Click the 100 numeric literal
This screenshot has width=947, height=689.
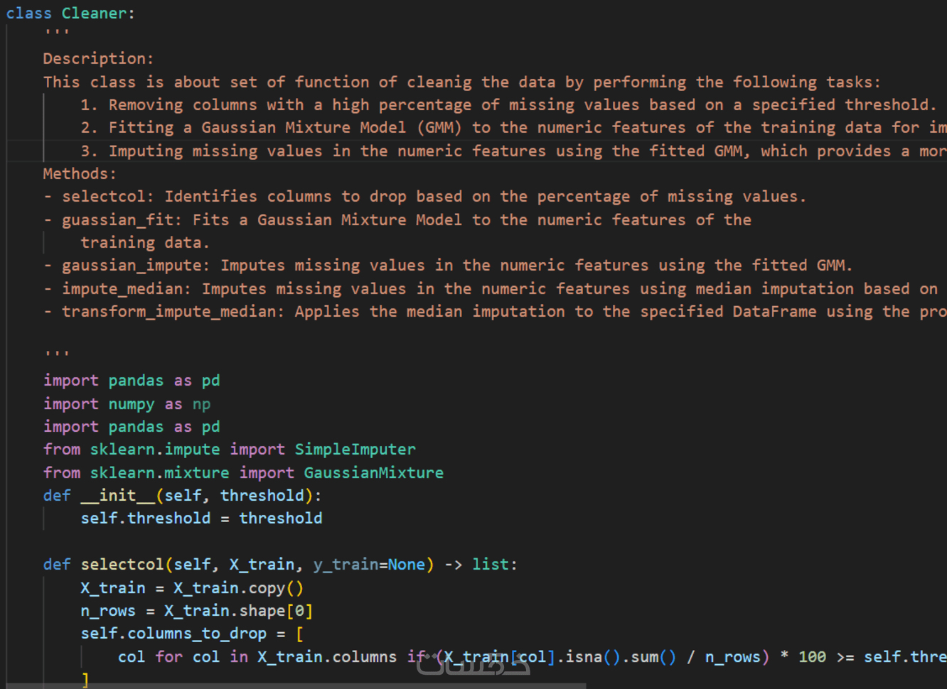(812, 656)
